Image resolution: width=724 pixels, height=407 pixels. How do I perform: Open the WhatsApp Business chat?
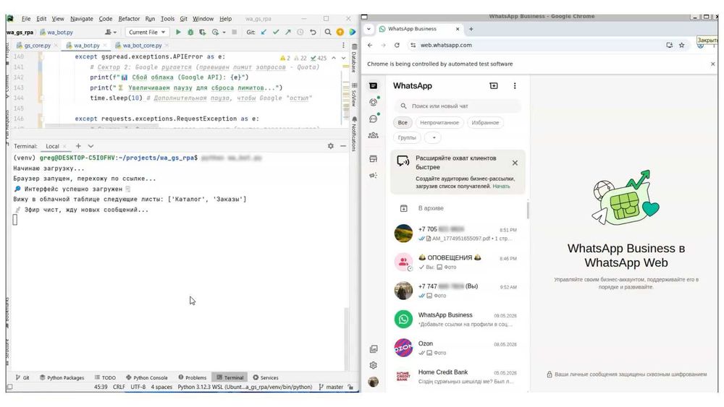457,320
